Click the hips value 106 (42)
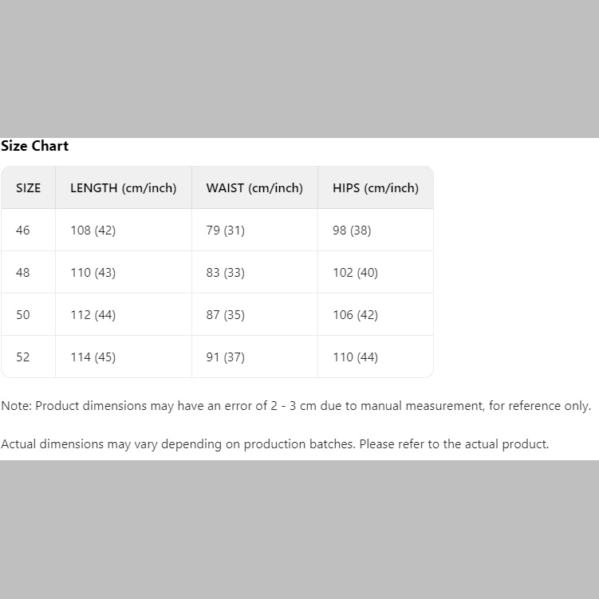This screenshot has height=599, width=599. [x=355, y=315]
